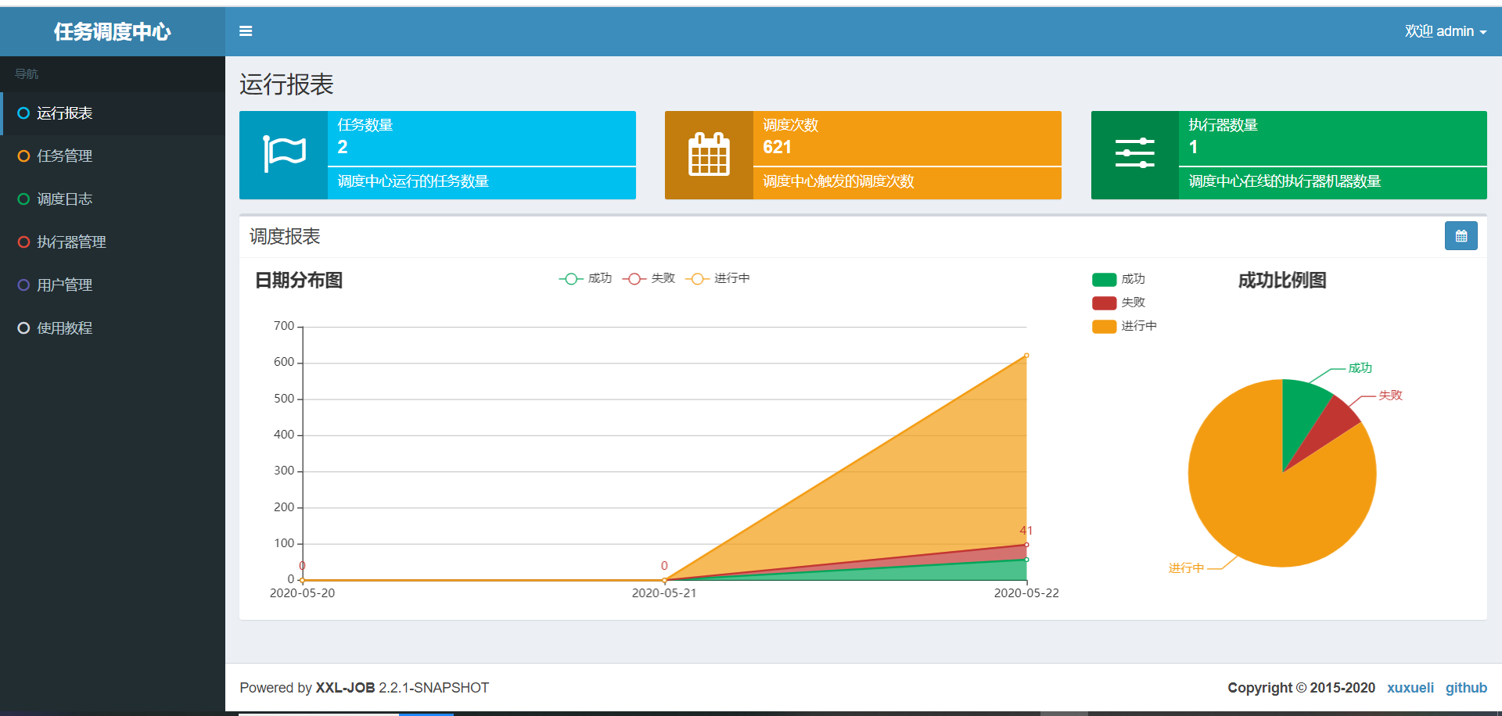Open the 欢迎 admin user dropdown
The image size is (1502, 716).
coord(1445,31)
